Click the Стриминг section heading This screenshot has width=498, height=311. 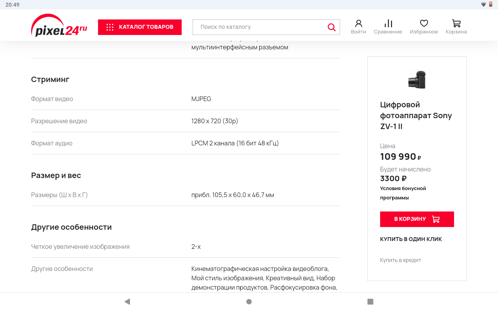pos(50,79)
